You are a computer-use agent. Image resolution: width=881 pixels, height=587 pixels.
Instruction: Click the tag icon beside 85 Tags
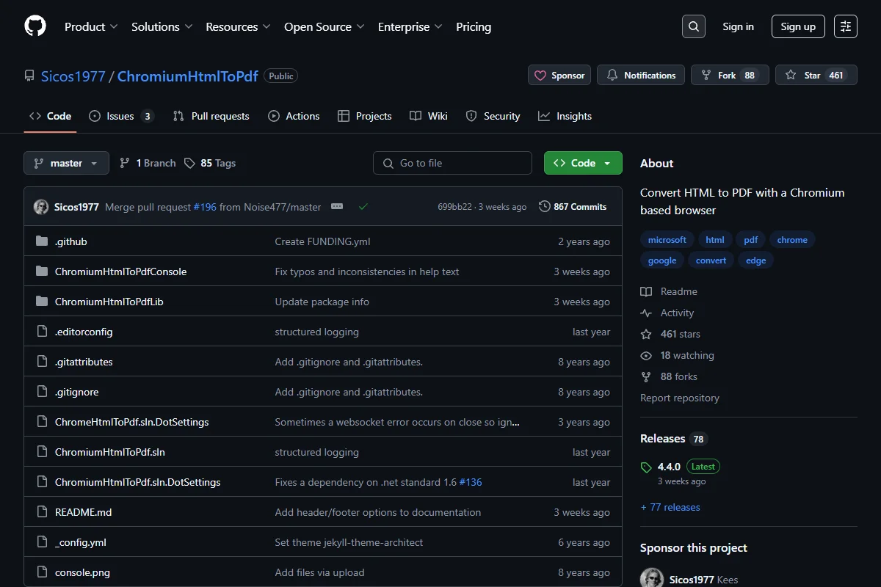pyautogui.click(x=189, y=163)
